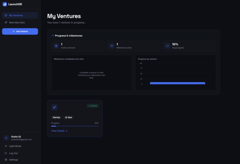Open My Ventures in the sidebar
The height and width of the screenshot is (164, 240).
(x=20, y=15)
